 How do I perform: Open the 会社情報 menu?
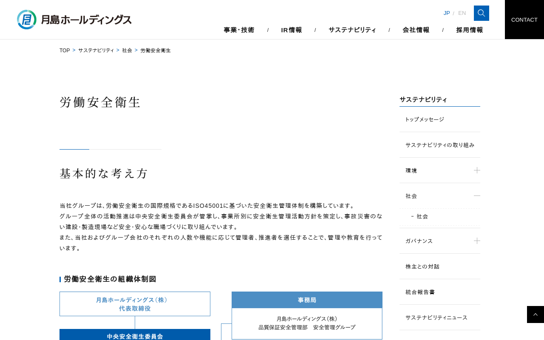click(416, 30)
